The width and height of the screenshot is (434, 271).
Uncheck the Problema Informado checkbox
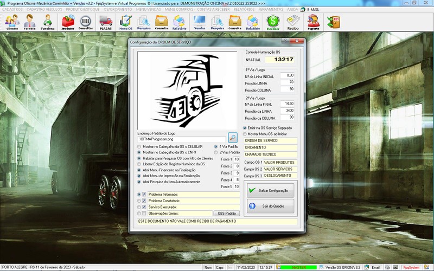(144, 194)
